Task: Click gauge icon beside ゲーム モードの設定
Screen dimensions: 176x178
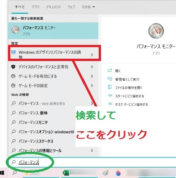Action: (x=13, y=85)
